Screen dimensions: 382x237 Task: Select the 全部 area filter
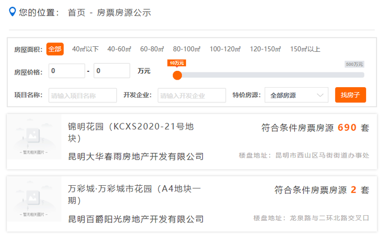point(55,49)
